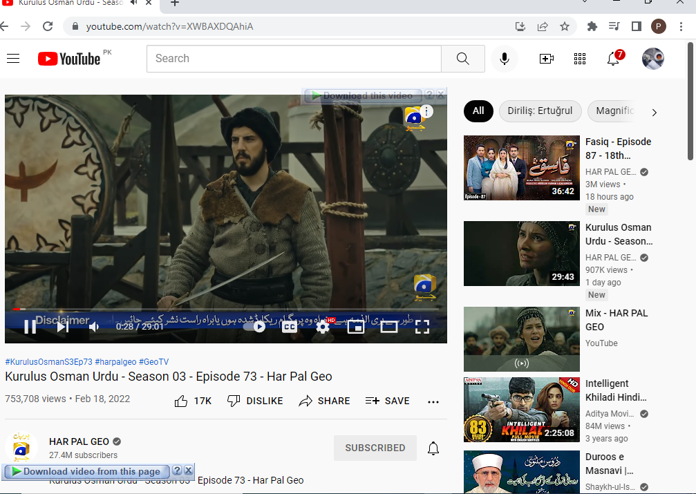Share this page icon in address bar
The width and height of the screenshot is (696, 494).
[543, 27]
